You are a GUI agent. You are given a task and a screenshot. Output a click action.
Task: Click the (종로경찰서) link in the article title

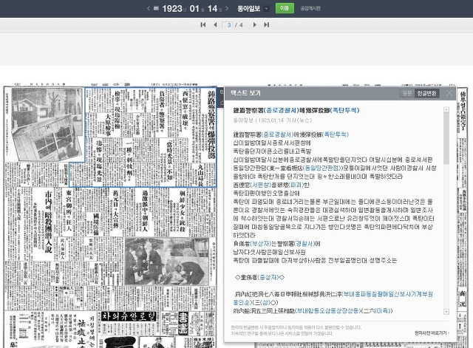[x=282, y=110]
